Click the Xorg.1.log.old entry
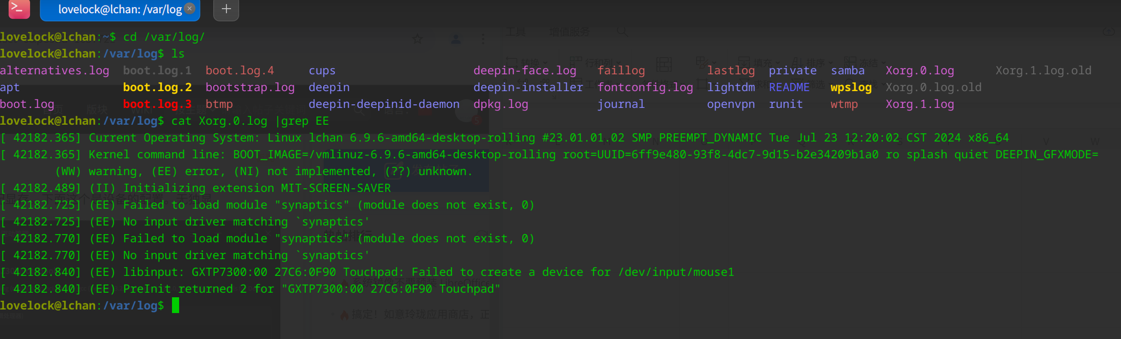The image size is (1121, 339). pyautogui.click(x=1043, y=71)
